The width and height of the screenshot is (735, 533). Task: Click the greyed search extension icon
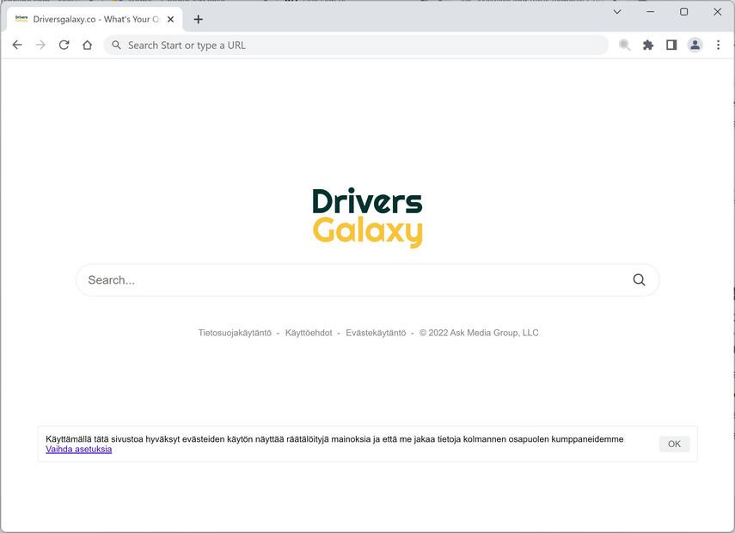pos(624,45)
